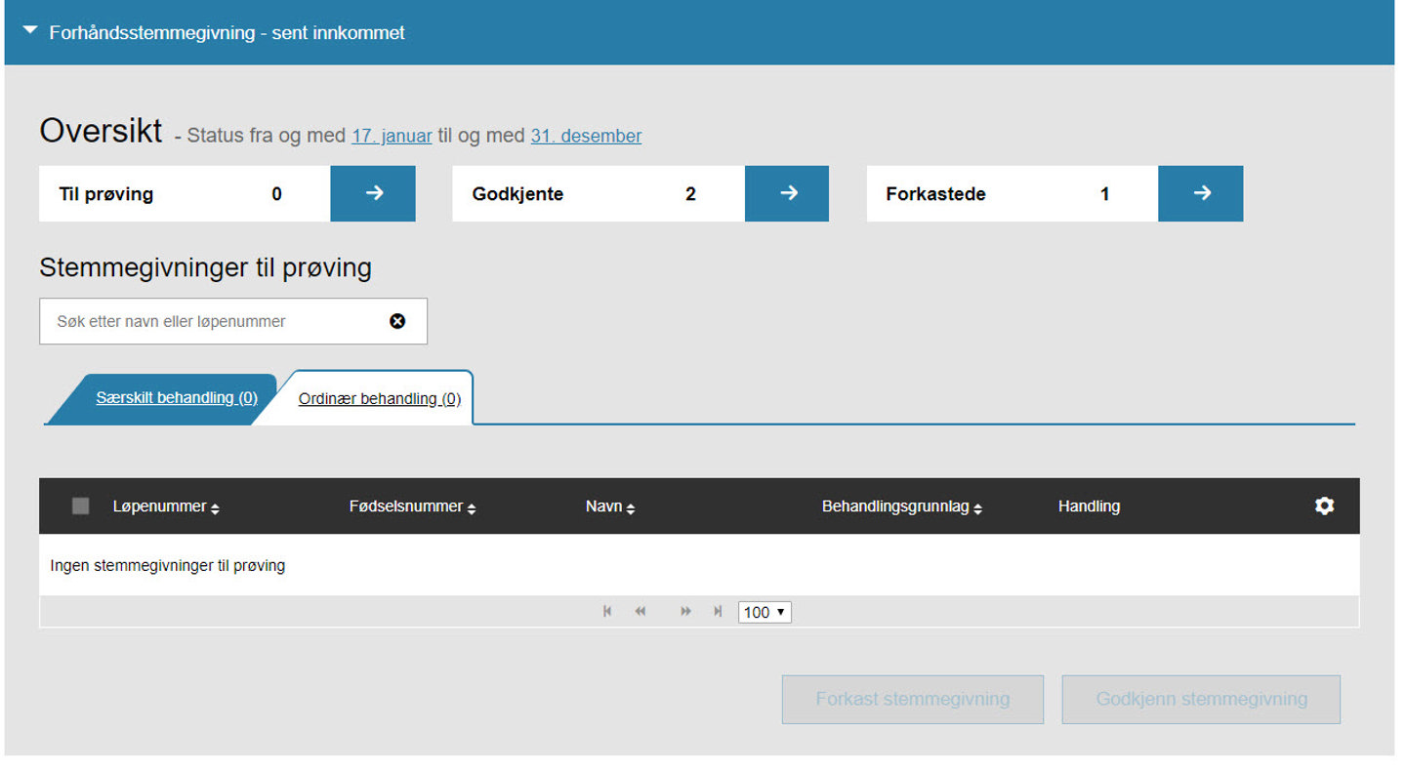Click the Godkjente arrow button
This screenshot has height=769, width=1406.
tap(787, 193)
